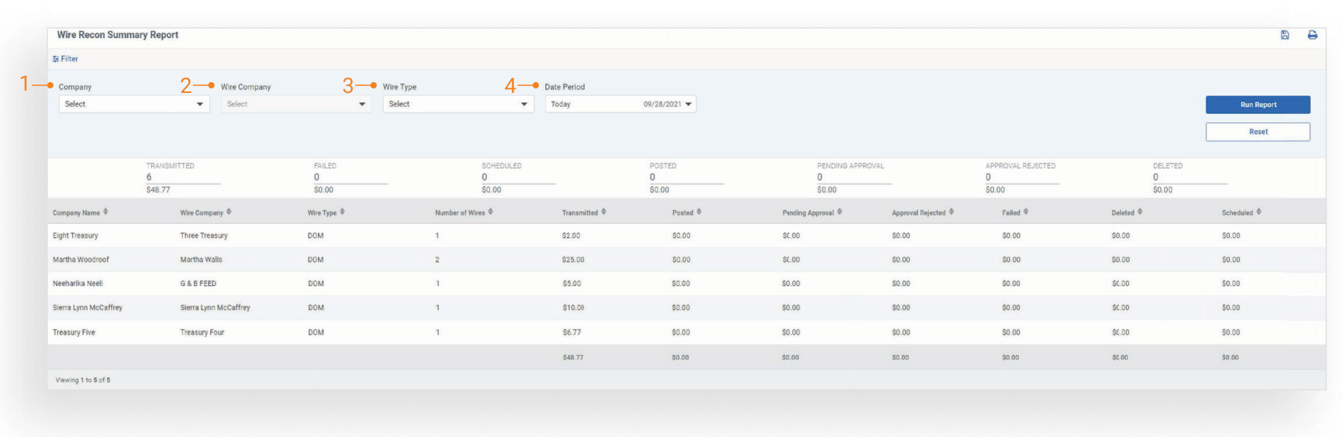
Task: Toggle the Filter panel link
Action: [x=65, y=59]
